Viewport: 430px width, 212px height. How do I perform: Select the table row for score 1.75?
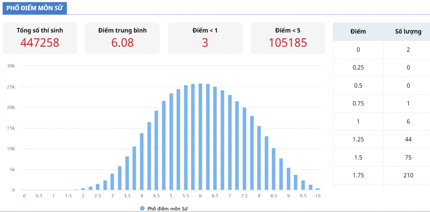[x=382, y=175]
